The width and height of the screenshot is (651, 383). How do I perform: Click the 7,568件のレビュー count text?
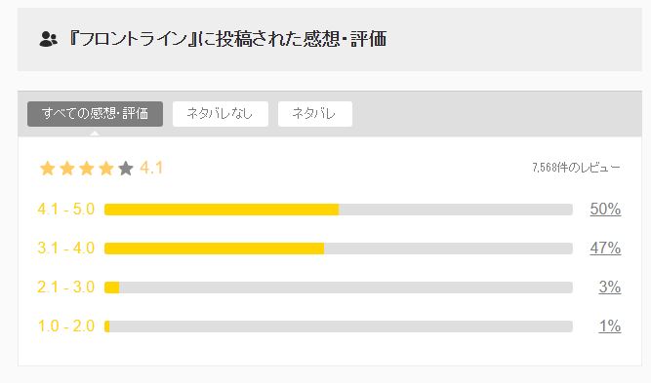pos(576,168)
